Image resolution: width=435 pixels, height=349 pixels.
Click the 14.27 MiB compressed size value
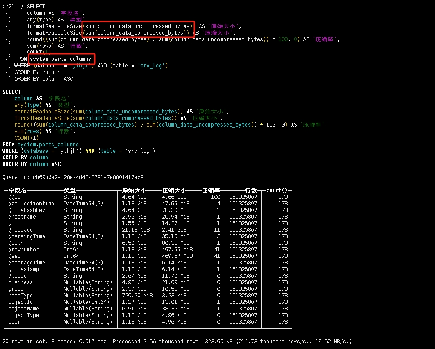coord(176,223)
